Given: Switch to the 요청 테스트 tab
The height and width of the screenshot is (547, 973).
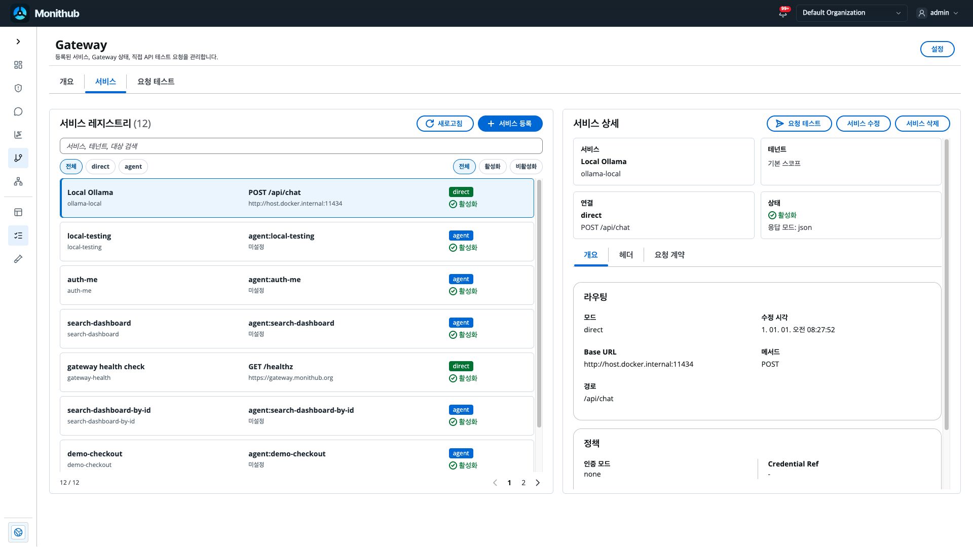Looking at the screenshot, I should point(156,82).
